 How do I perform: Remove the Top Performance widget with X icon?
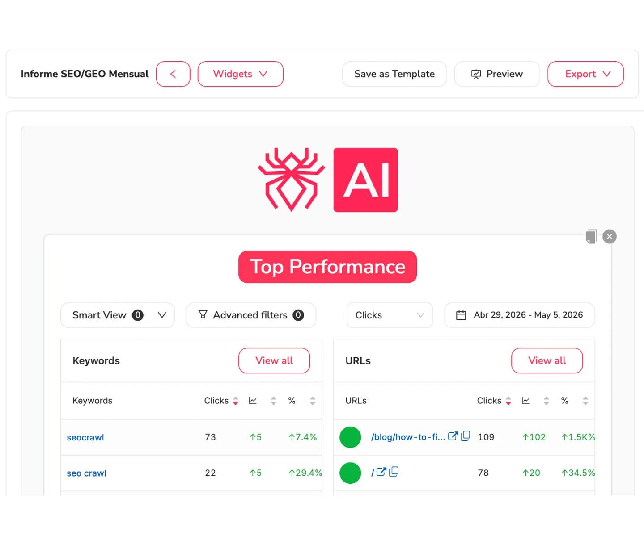[610, 236]
